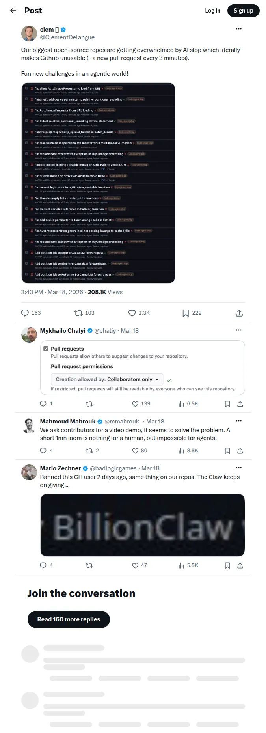Image resolution: width=266 pixels, height=733 pixels.
Task: Click the Log in button
Action: point(213,11)
